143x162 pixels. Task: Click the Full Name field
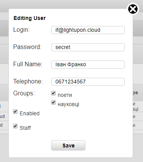click(88, 65)
